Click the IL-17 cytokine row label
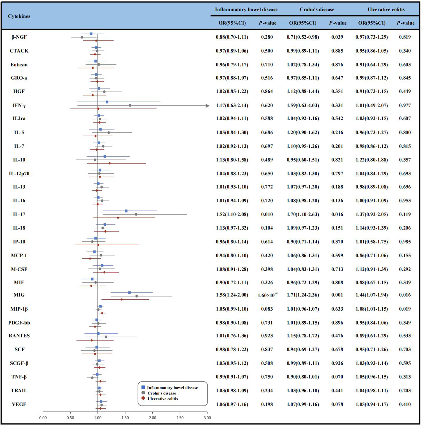Image resolution: width=422 pixels, height=426 pixels. (19, 214)
